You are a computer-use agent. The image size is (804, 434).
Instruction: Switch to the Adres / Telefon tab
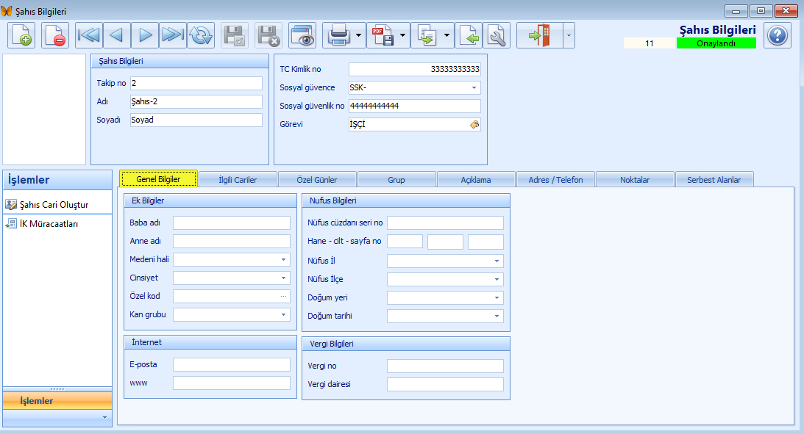pyautogui.click(x=555, y=179)
